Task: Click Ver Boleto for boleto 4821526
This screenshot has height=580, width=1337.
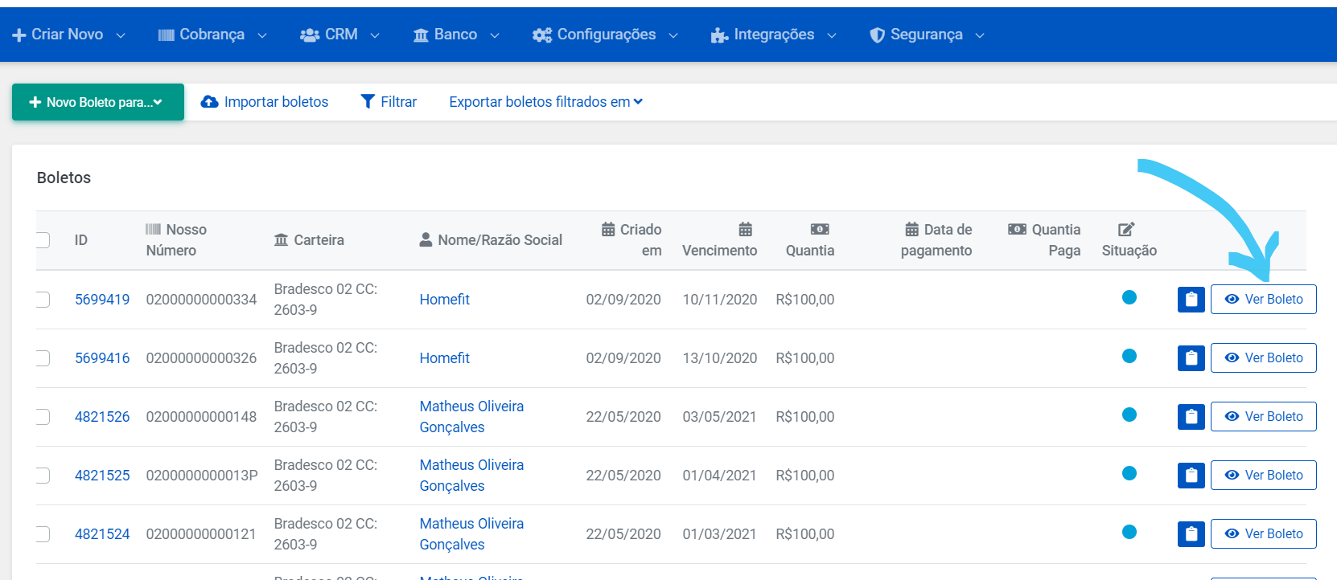Action: 1263,416
